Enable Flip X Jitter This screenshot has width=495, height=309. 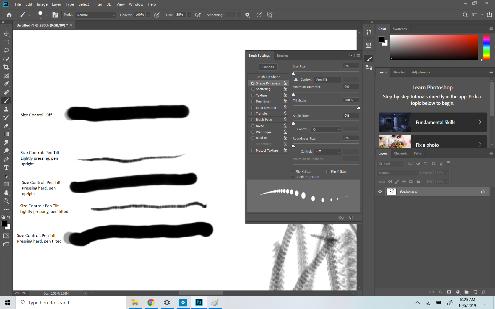tap(293, 171)
